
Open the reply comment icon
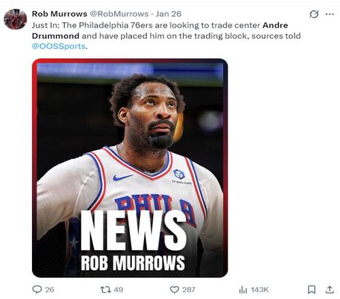click(37, 289)
